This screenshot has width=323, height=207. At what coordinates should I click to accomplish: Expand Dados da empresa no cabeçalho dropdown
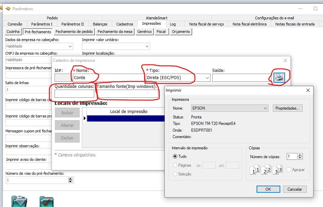70,46
